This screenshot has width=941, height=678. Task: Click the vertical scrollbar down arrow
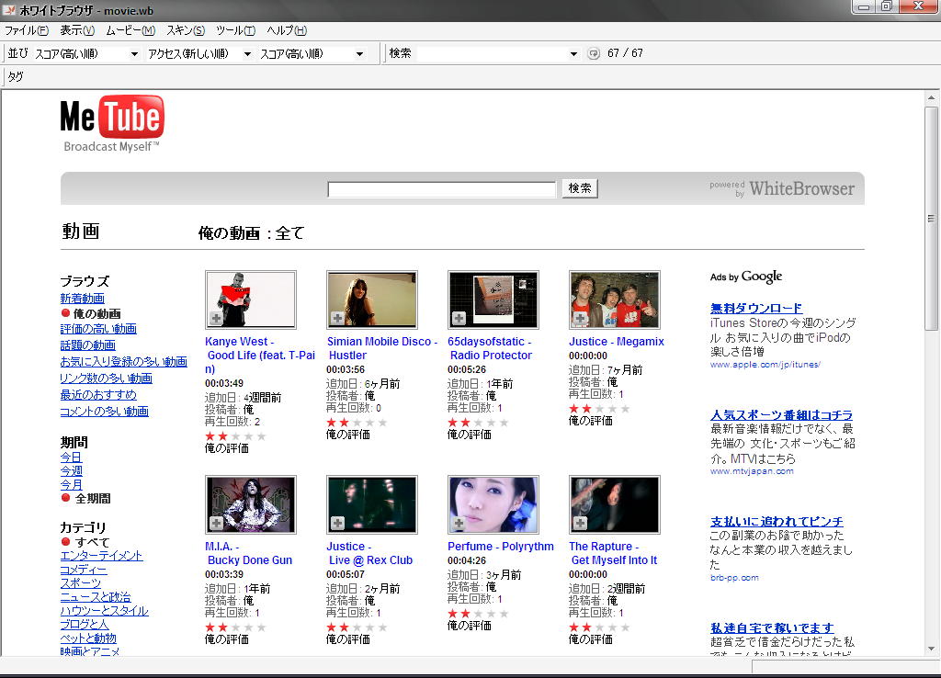click(x=932, y=649)
